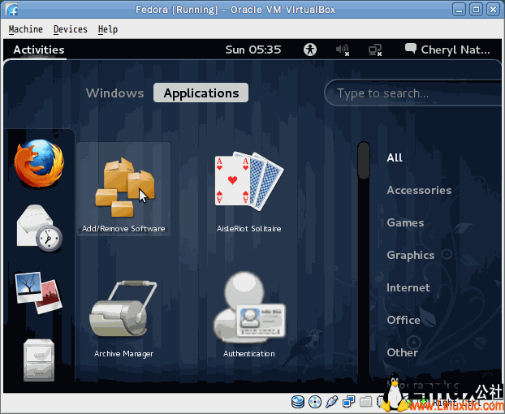Launch Firefox from the dash
505x414 pixels.
tap(38, 162)
